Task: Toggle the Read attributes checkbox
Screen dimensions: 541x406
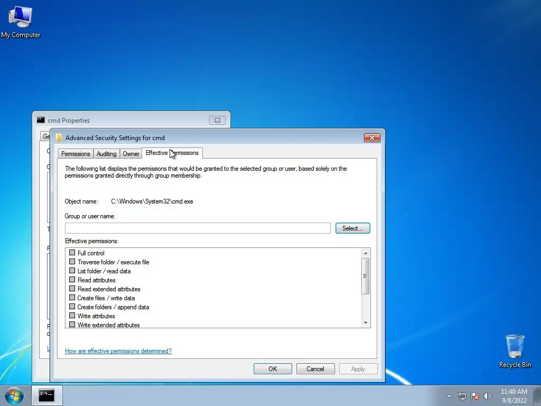Action: pos(72,279)
